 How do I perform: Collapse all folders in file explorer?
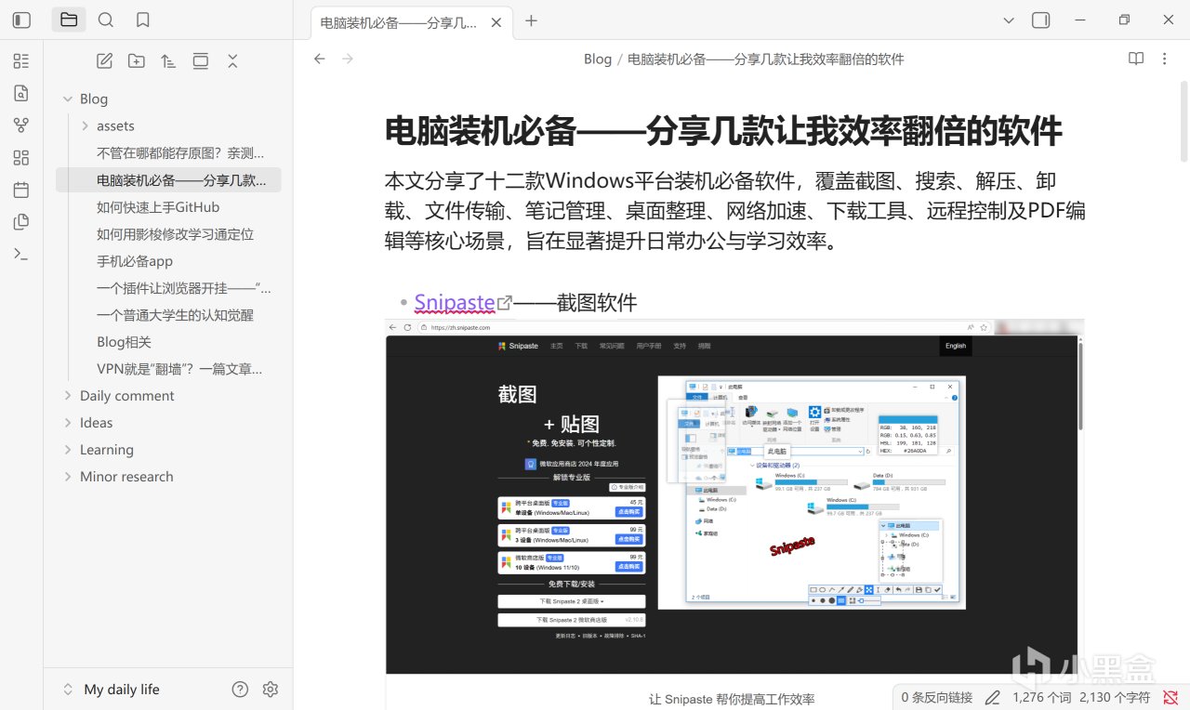click(x=232, y=61)
